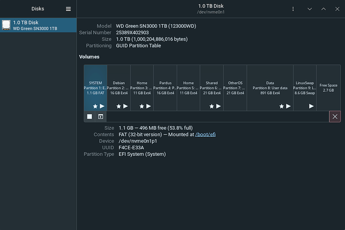Image resolution: width=345 pixels, height=230 pixels.
Task: Select the SYSTEM 1.1 GB FAT partition block
Action: (95, 88)
